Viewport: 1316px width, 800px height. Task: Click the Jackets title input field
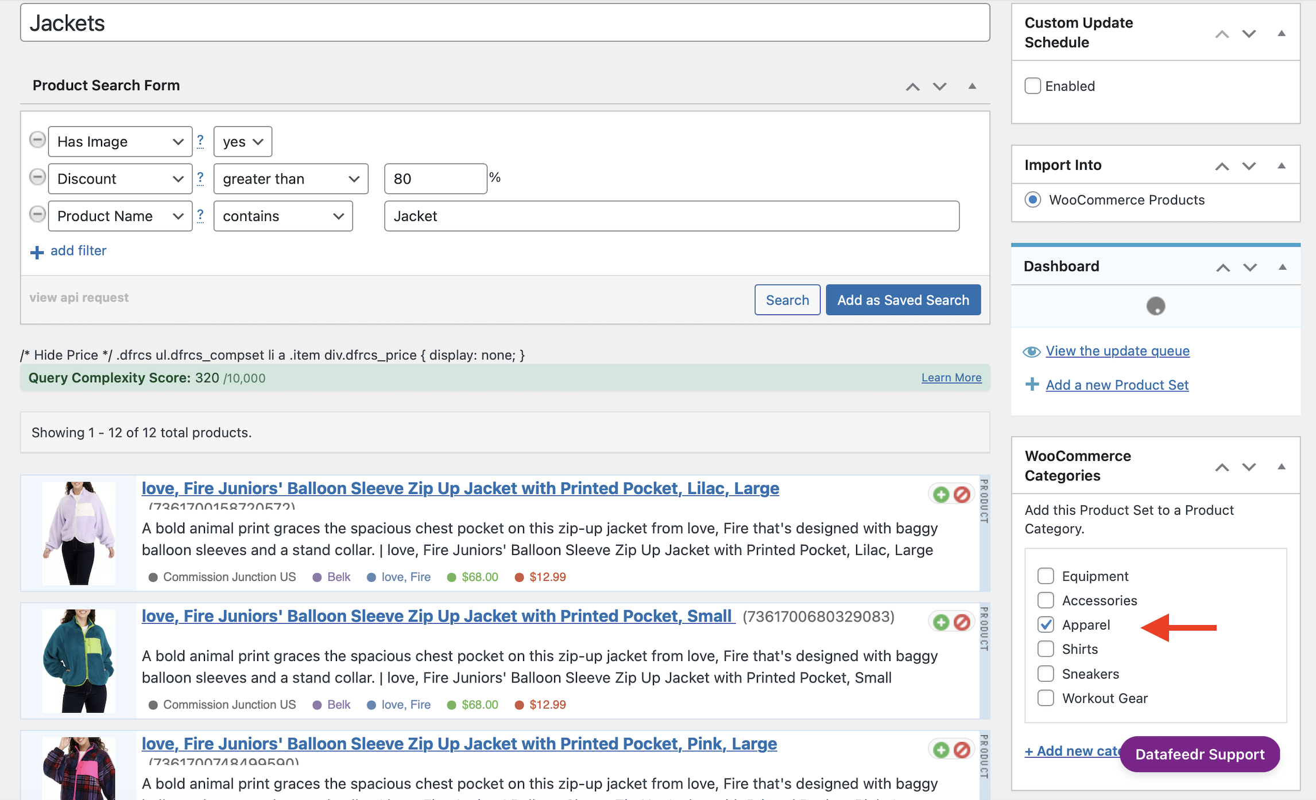(x=505, y=23)
